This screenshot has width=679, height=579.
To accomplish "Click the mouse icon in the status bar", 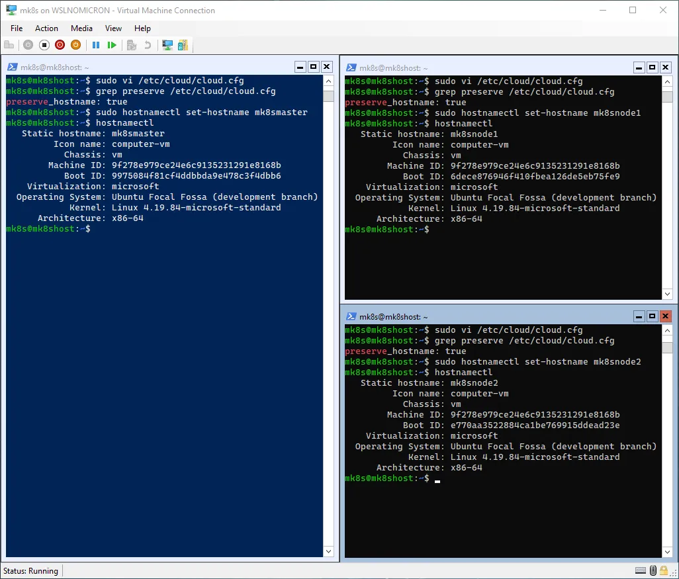I will coord(653,570).
